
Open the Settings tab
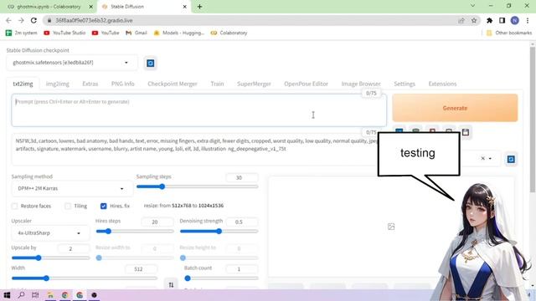(405, 84)
